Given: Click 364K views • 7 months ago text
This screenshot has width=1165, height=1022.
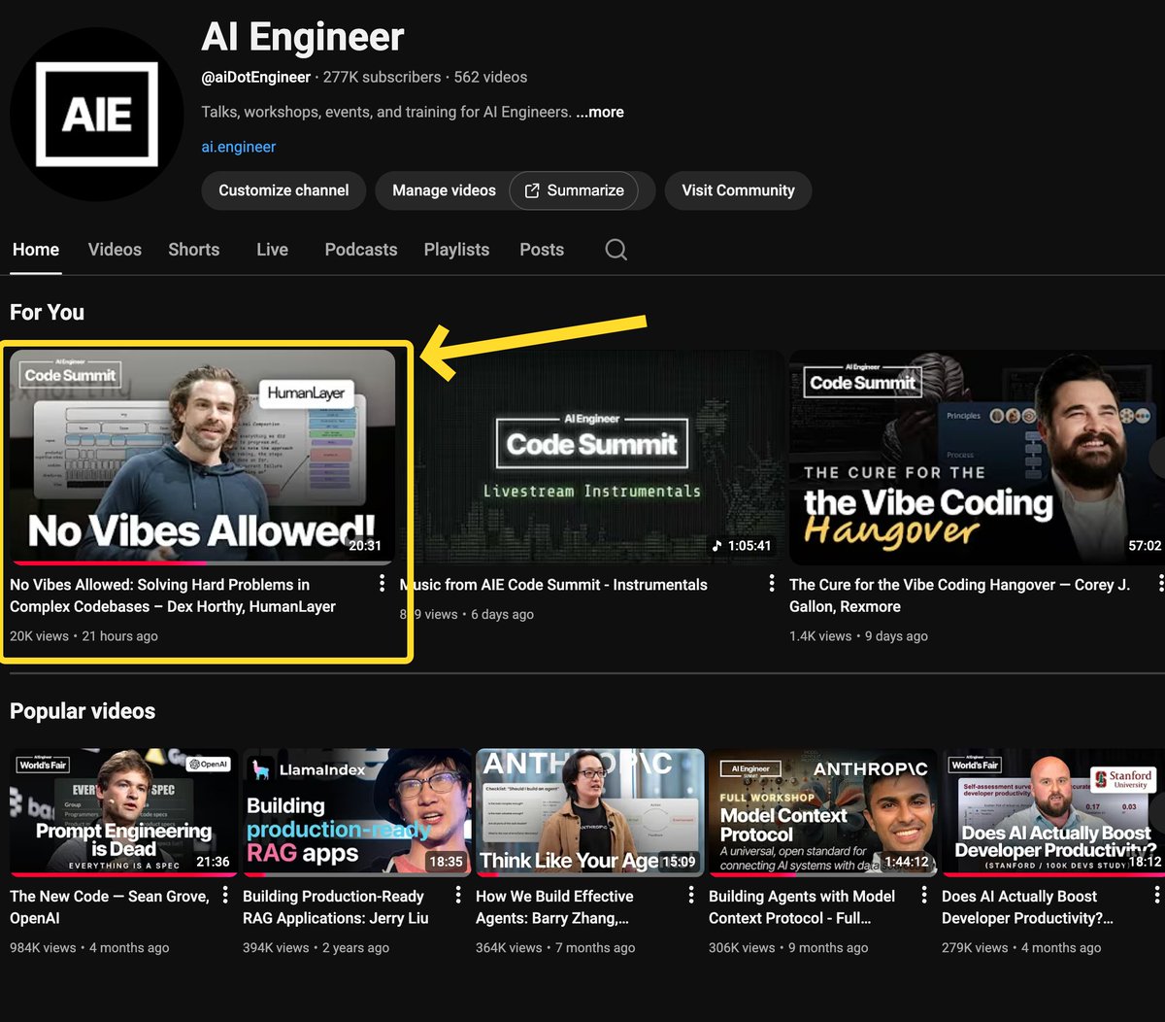Looking at the screenshot, I should click(x=555, y=948).
